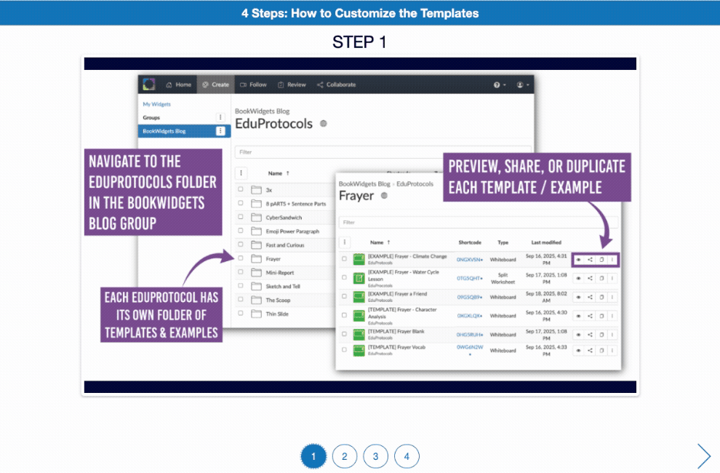
Task: Open the account menu in the top bar
Action: click(519, 84)
